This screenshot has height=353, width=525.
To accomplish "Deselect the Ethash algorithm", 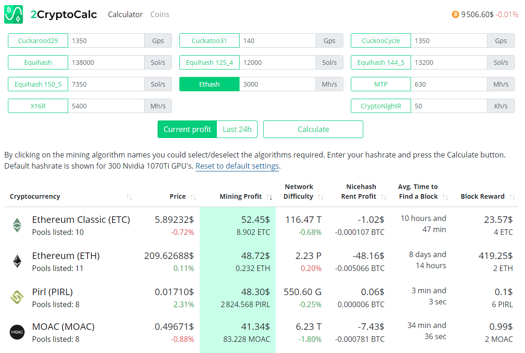I will [209, 84].
